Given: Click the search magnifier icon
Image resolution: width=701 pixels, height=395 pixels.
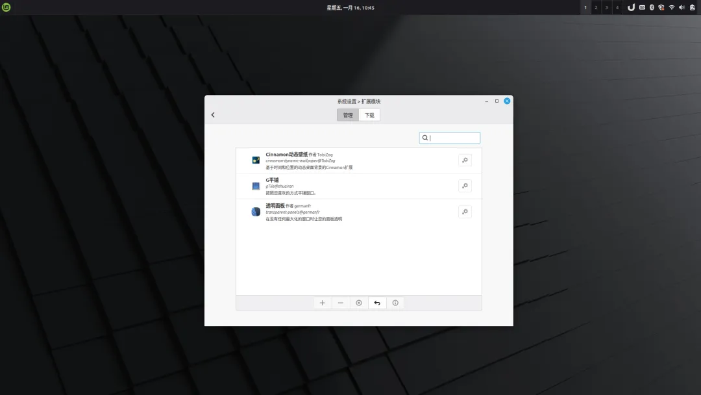Looking at the screenshot, I should (425, 138).
